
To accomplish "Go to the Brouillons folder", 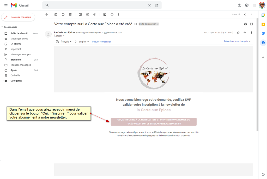I will 16,59.
